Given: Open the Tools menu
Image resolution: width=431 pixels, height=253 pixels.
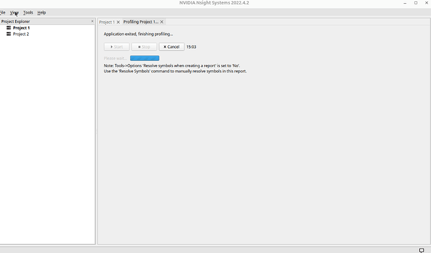Looking at the screenshot, I should tap(28, 12).
